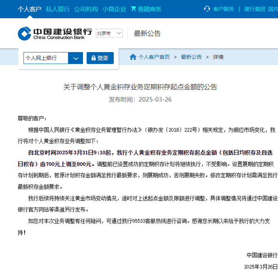
Task: Click the announcement title 关于调整个人黄金积存业务
Action: pos(140,87)
